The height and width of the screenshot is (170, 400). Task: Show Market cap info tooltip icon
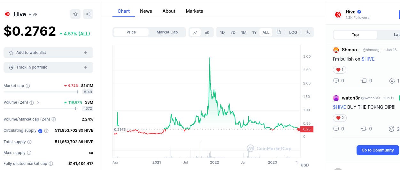click(x=28, y=86)
